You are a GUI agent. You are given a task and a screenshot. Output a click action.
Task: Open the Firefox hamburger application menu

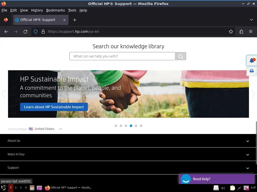point(251,31)
